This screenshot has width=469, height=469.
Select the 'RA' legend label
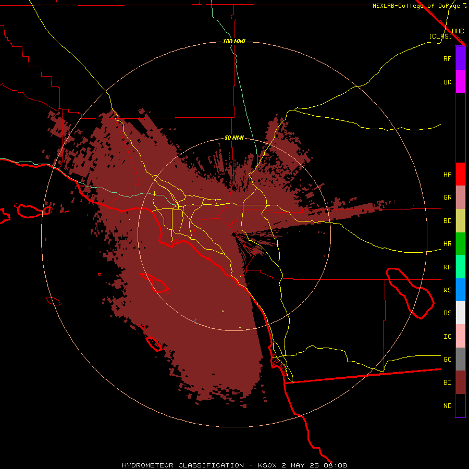[x=447, y=267]
